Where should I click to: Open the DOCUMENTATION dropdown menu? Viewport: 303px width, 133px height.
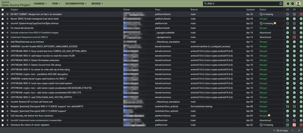76,4
